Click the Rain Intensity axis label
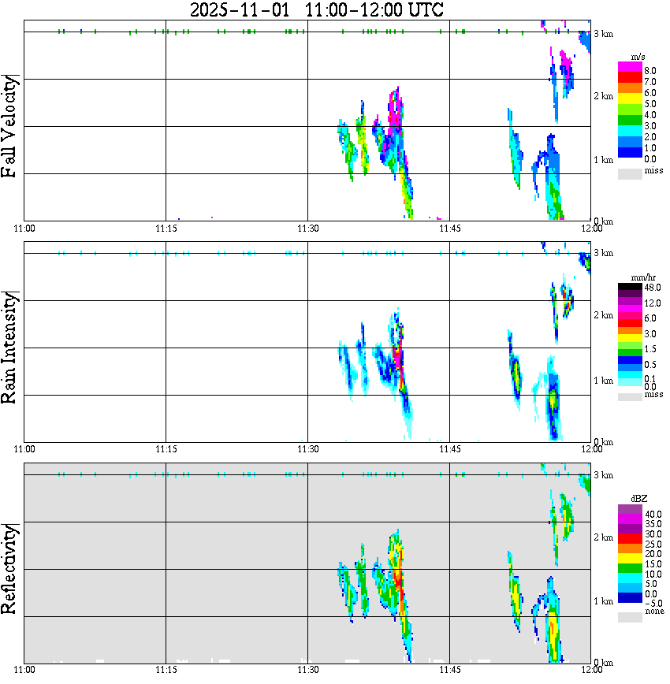 pyautogui.click(x=9, y=348)
